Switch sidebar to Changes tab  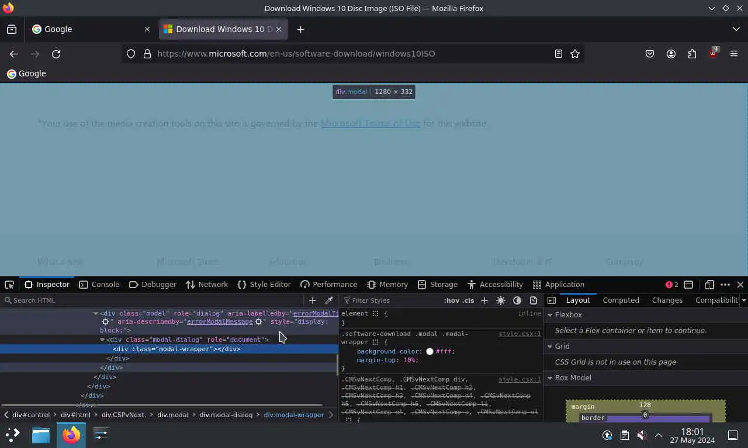point(667,300)
